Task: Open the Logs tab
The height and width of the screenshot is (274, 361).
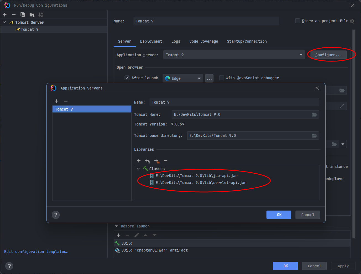Action: [176, 41]
